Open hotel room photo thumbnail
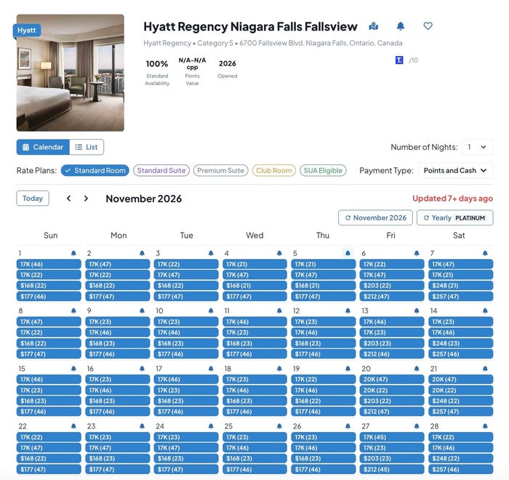509x480 pixels. click(x=71, y=73)
